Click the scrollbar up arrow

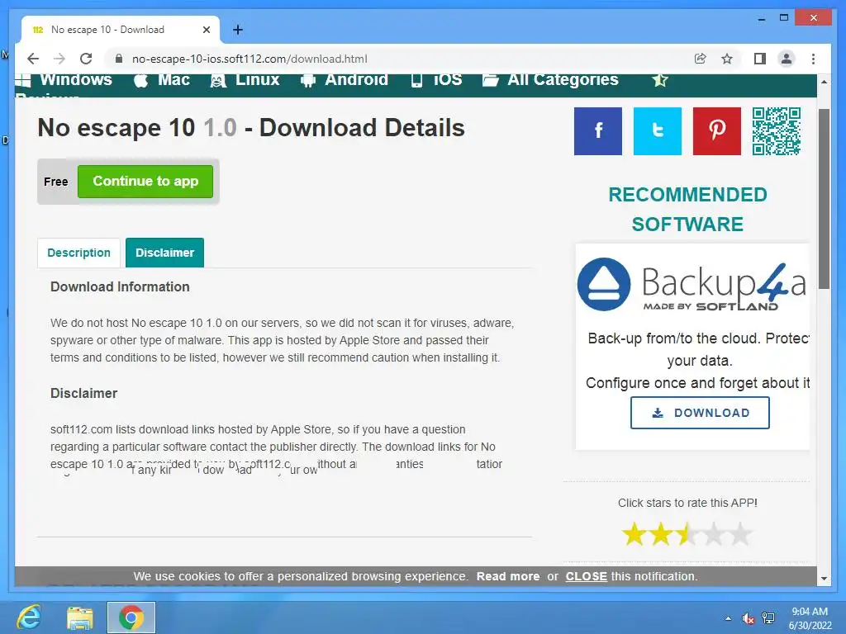pyautogui.click(x=824, y=82)
